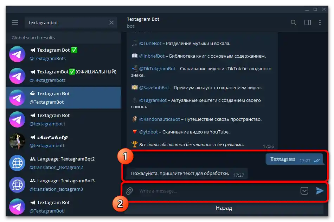This screenshot has height=222, width=334.
Task: Click globe avatar of Language: TextagramBot2
Action: coord(17,163)
